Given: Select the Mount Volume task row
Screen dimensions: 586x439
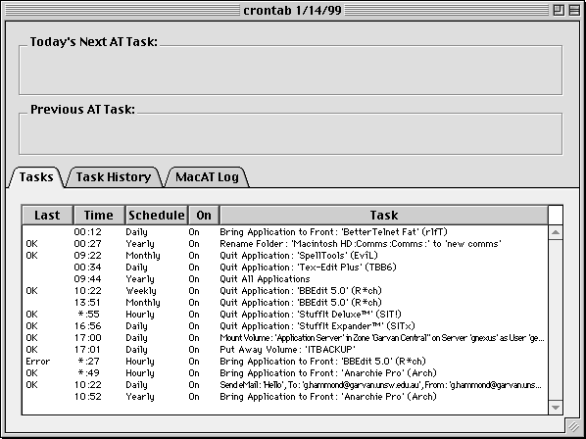Looking at the screenshot, I should click(285, 338).
